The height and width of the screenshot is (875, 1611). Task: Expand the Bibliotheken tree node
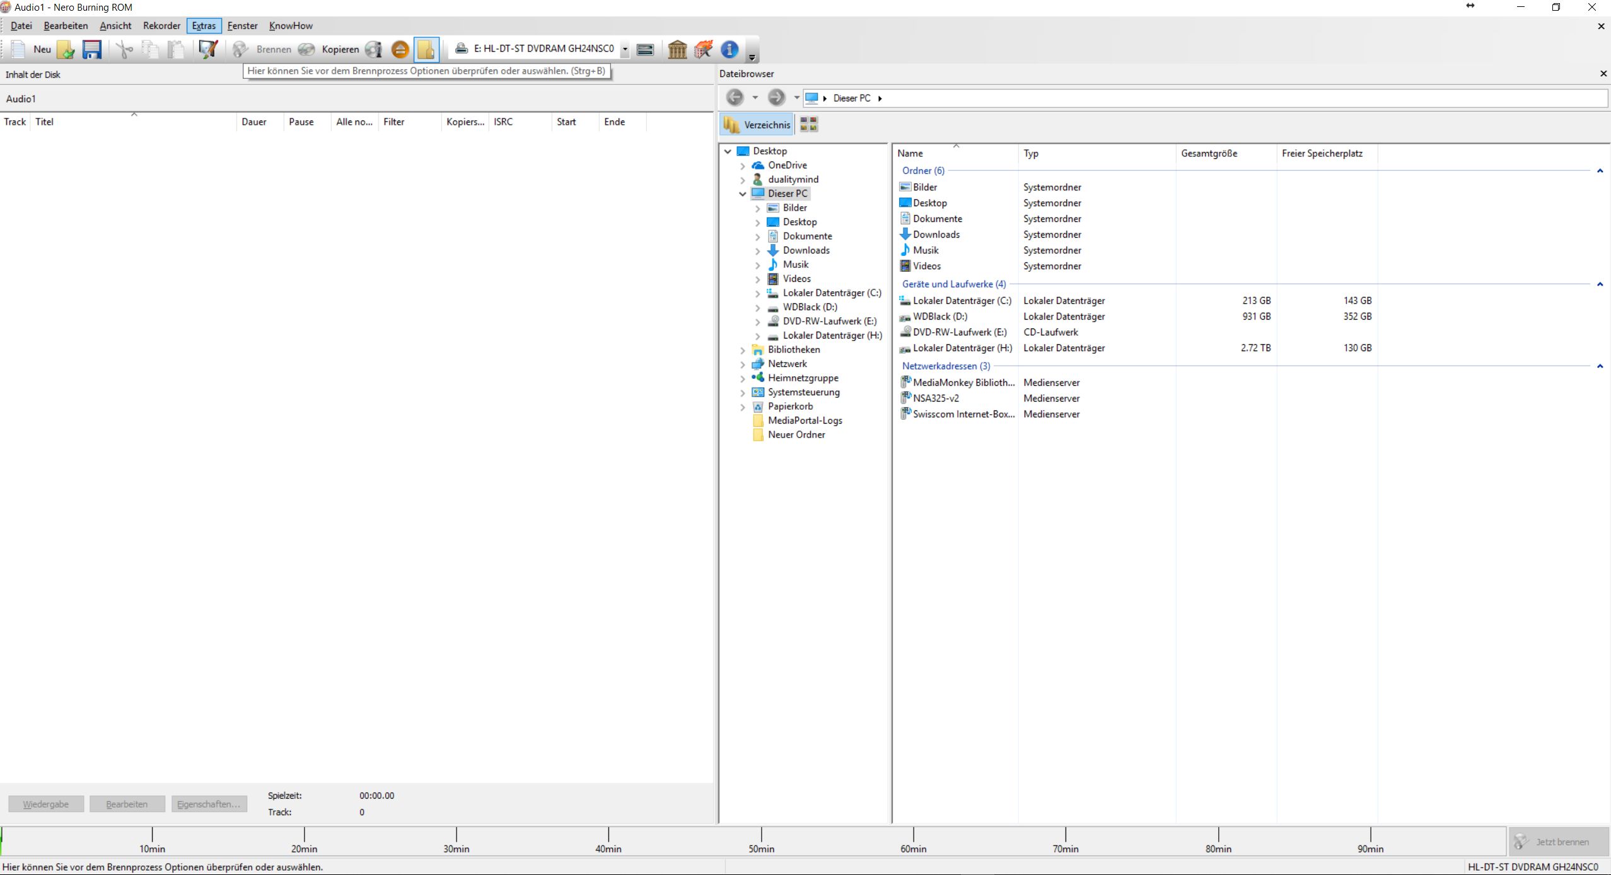tap(743, 350)
